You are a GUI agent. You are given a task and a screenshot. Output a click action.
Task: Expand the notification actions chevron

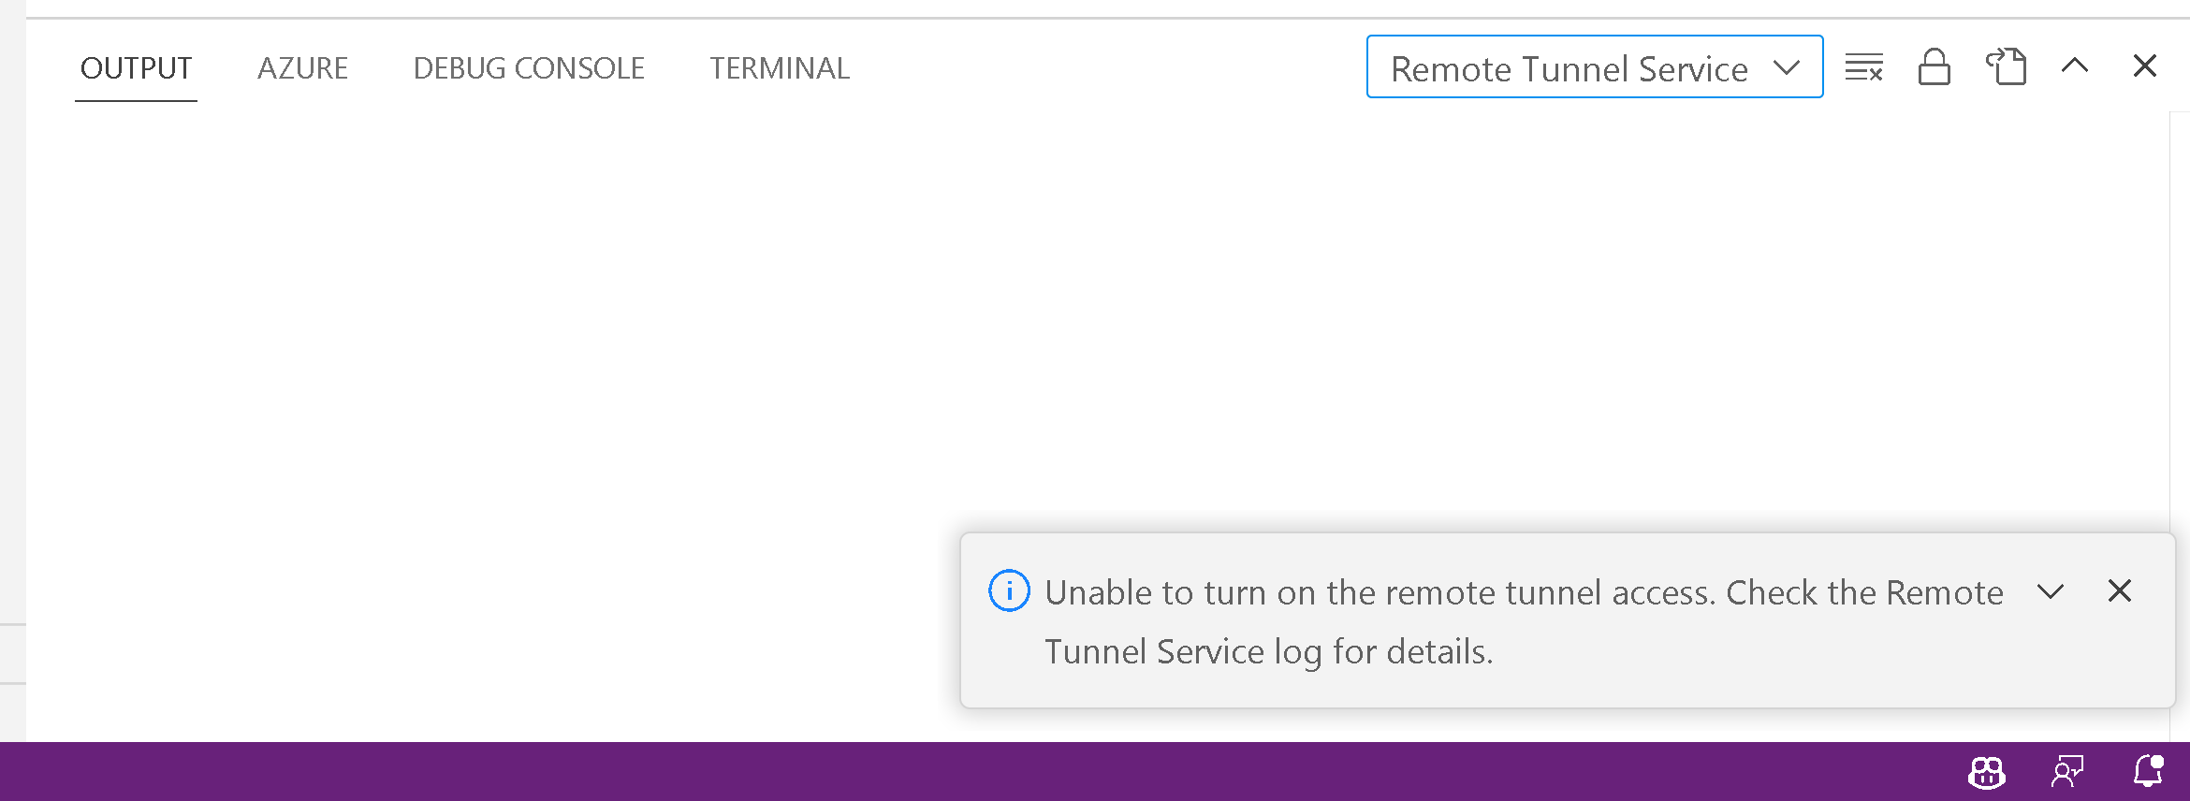coord(2051,590)
